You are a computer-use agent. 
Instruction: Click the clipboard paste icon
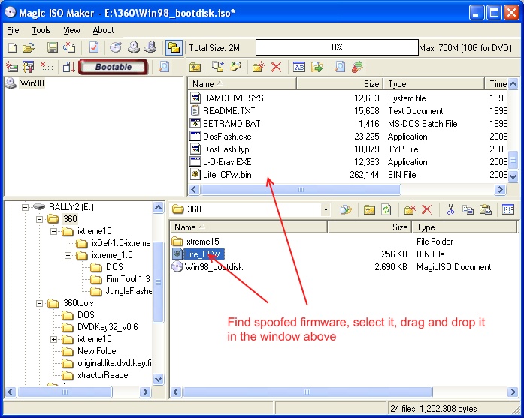click(485, 210)
